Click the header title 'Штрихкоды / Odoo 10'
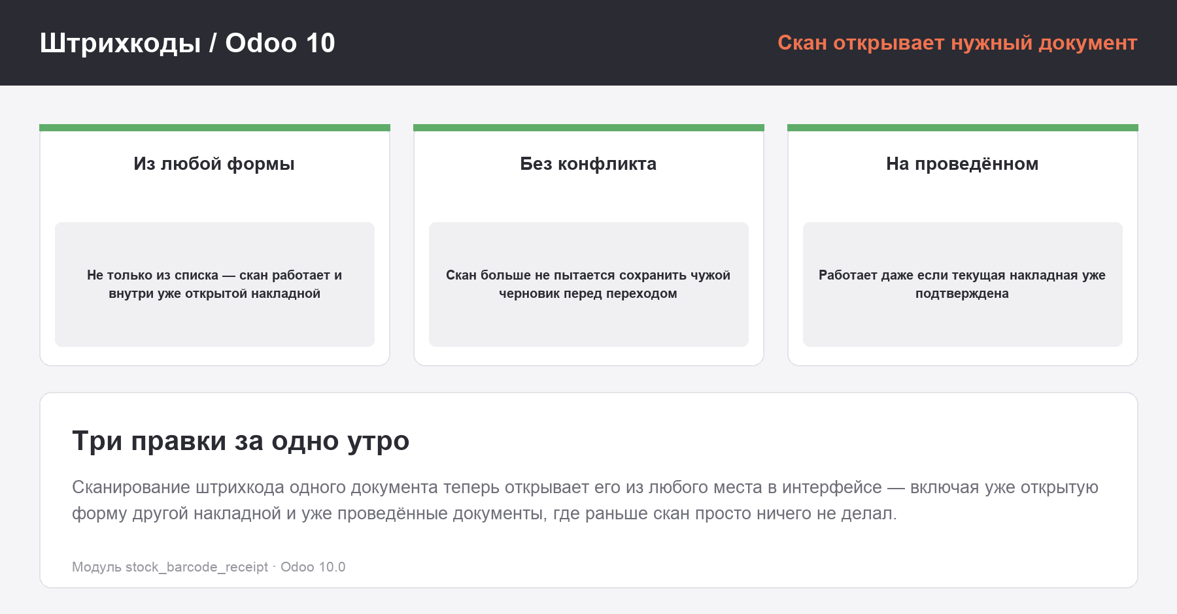The width and height of the screenshot is (1177, 614). pyautogui.click(x=187, y=43)
